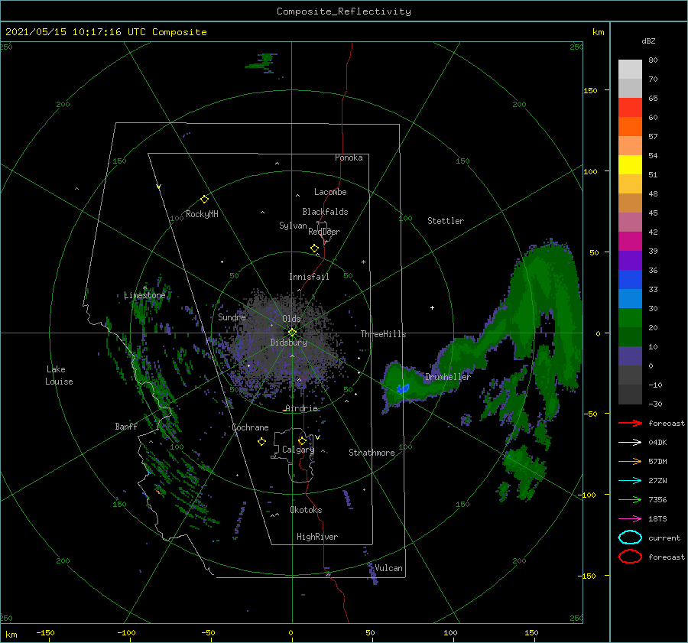This screenshot has height=643, width=688.
Task: Click the yellow diamond marker above Calgary
Action: (x=302, y=440)
